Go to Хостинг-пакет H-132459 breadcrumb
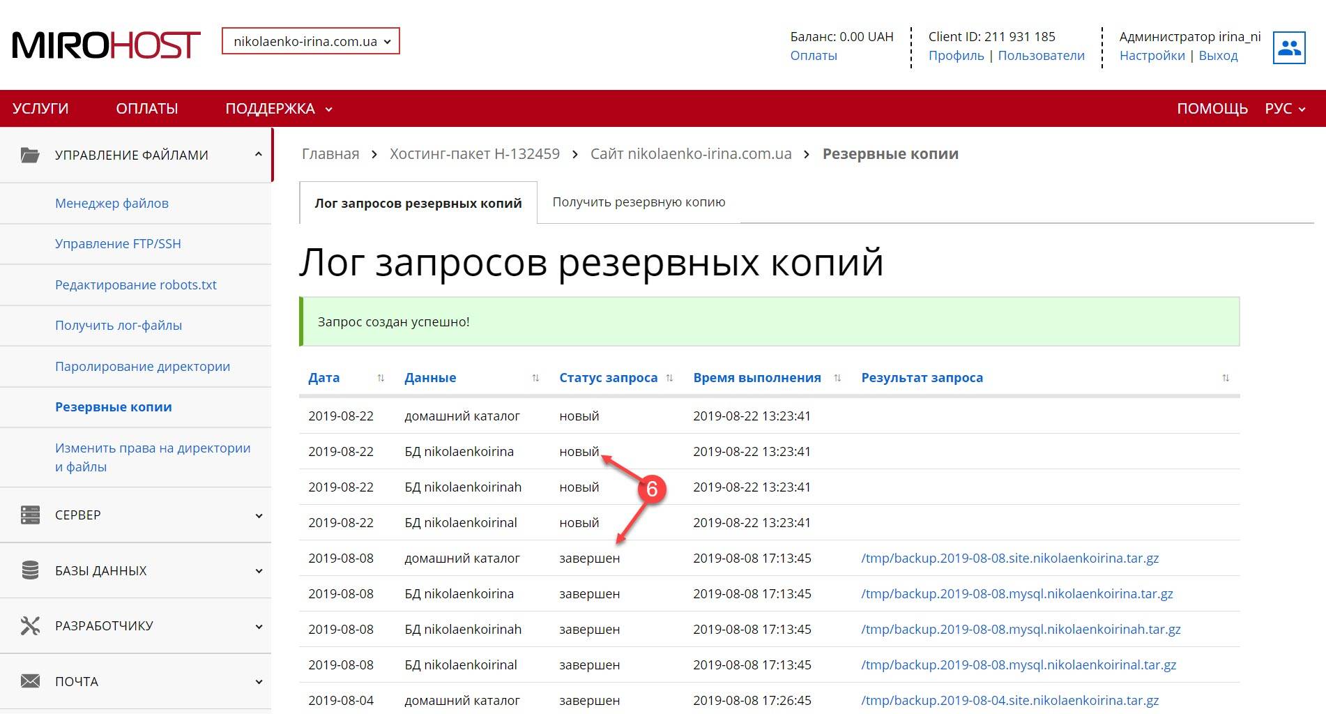The height and width of the screenshot is (714, 1326). 475,154
